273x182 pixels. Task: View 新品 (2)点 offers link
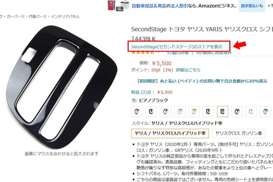[143, 92]
